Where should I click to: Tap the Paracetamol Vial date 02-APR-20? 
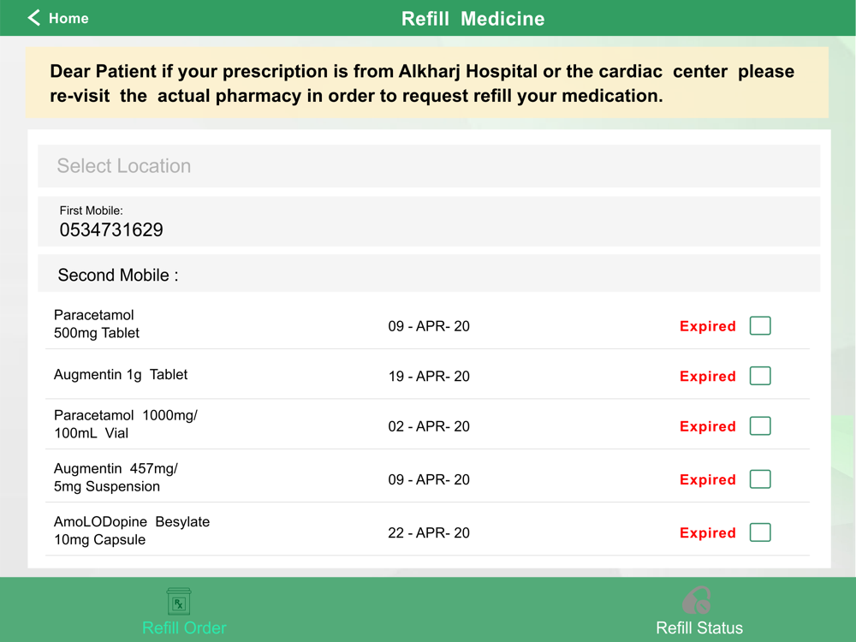point(429,426)
